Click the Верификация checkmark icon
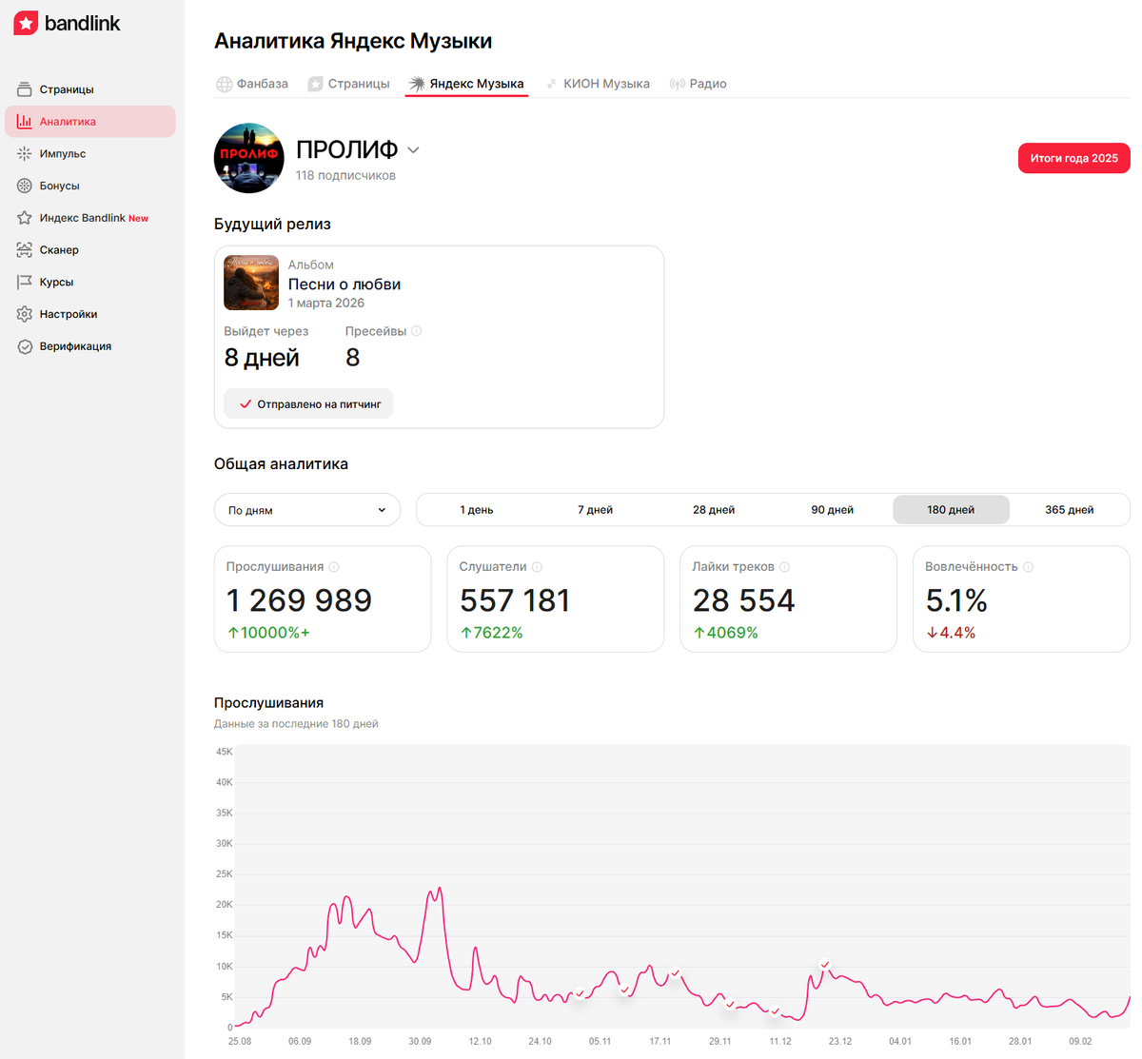 click(25, 346)
